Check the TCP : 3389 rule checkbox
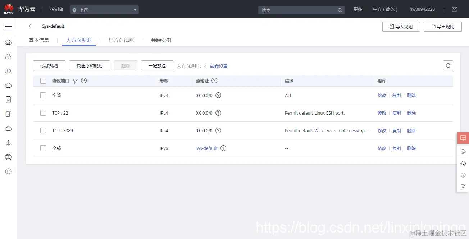The height and width of the screenshot is (239, 469). [43, 130]
